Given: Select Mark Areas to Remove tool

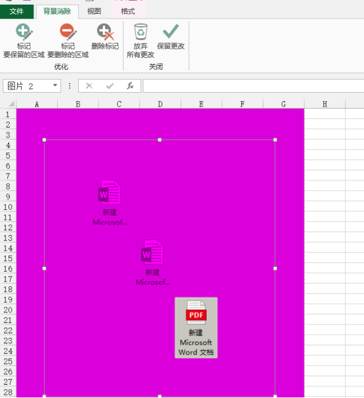Looking at the screenshot, I should 68,41.
